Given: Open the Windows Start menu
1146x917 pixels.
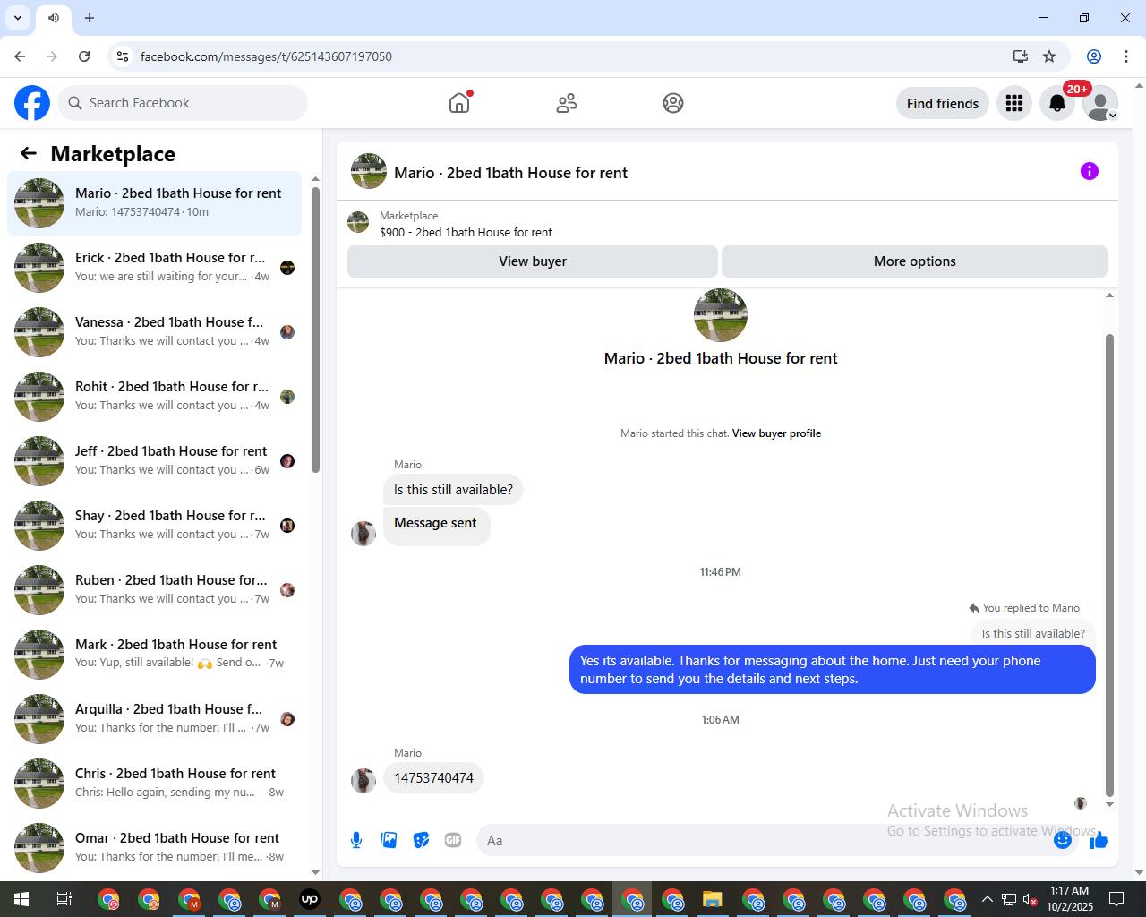Looking at the screenshot, I should [x=21, y=899].
